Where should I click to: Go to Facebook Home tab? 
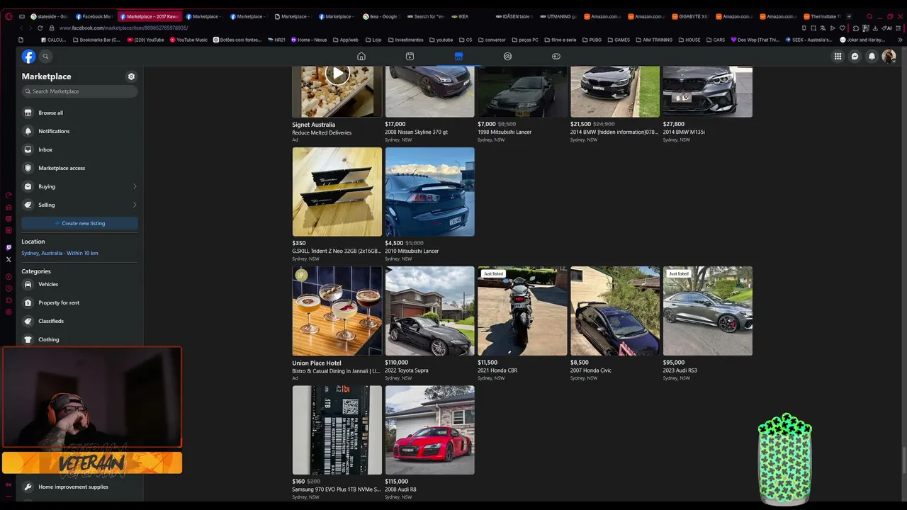(x=361, y=57)
